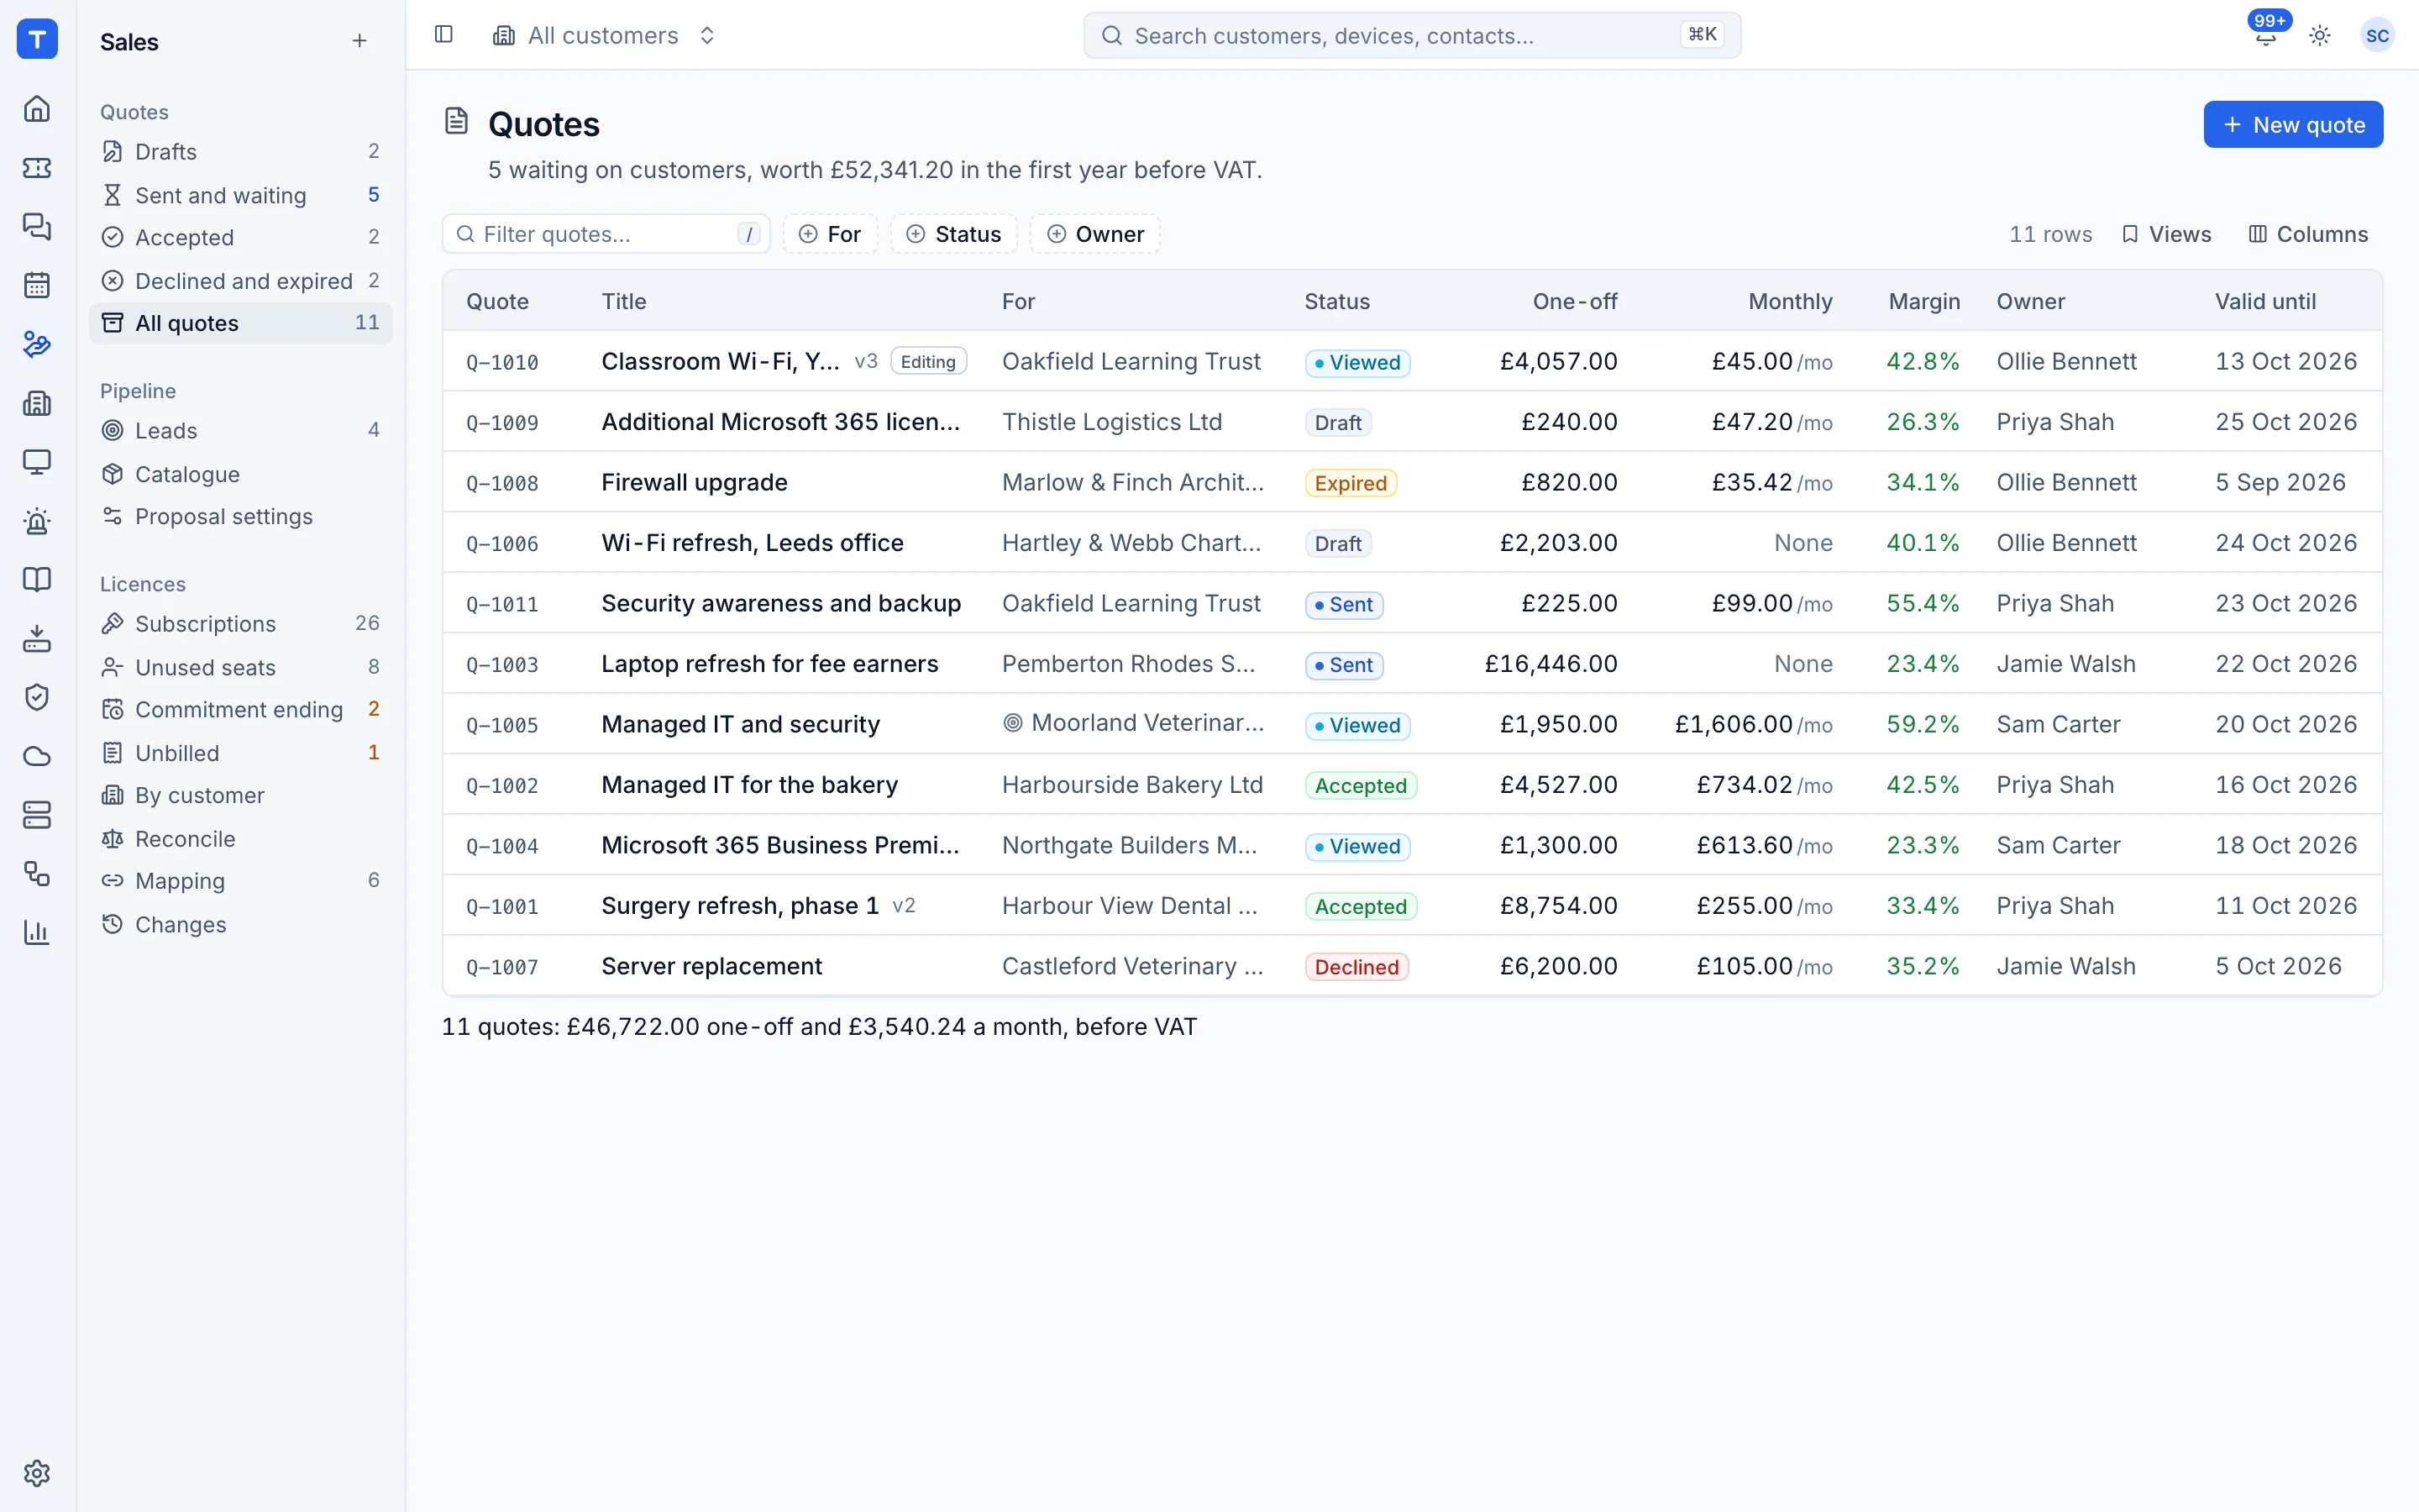Go to Drafts in the sidebar
The height and width of the screenshot is (1512, 2419).
pyautogui.click(x=241, y=151)
